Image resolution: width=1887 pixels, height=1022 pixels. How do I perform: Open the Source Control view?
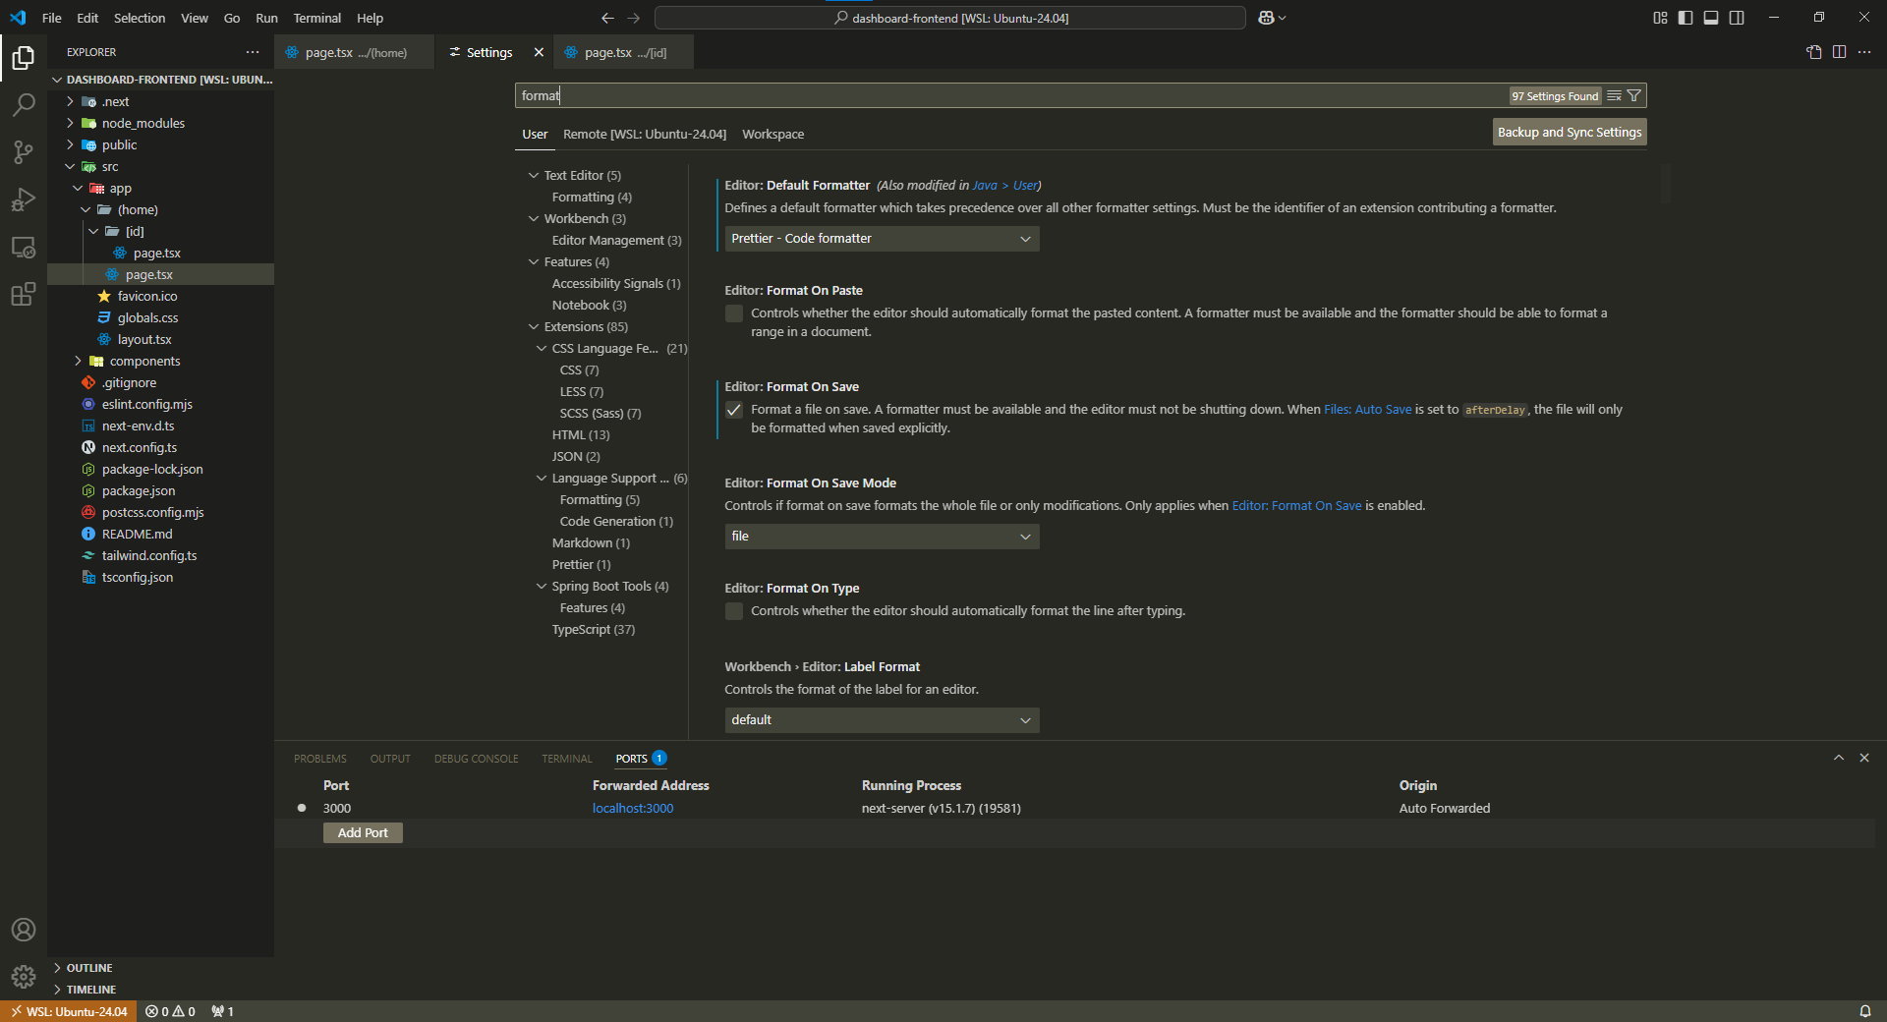[24, 151]
